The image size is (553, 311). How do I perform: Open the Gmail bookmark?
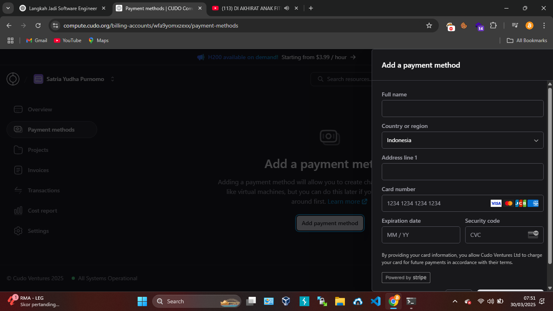[x=36, y=40]
